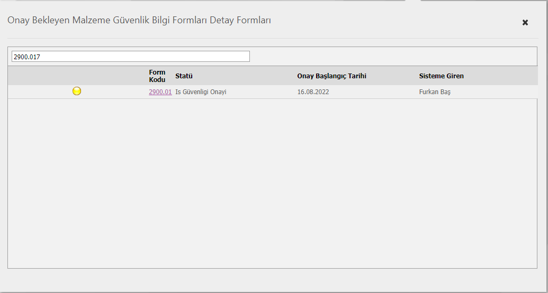
Task: Open form code 2900.01 link
Action: (x=160, y=92)
